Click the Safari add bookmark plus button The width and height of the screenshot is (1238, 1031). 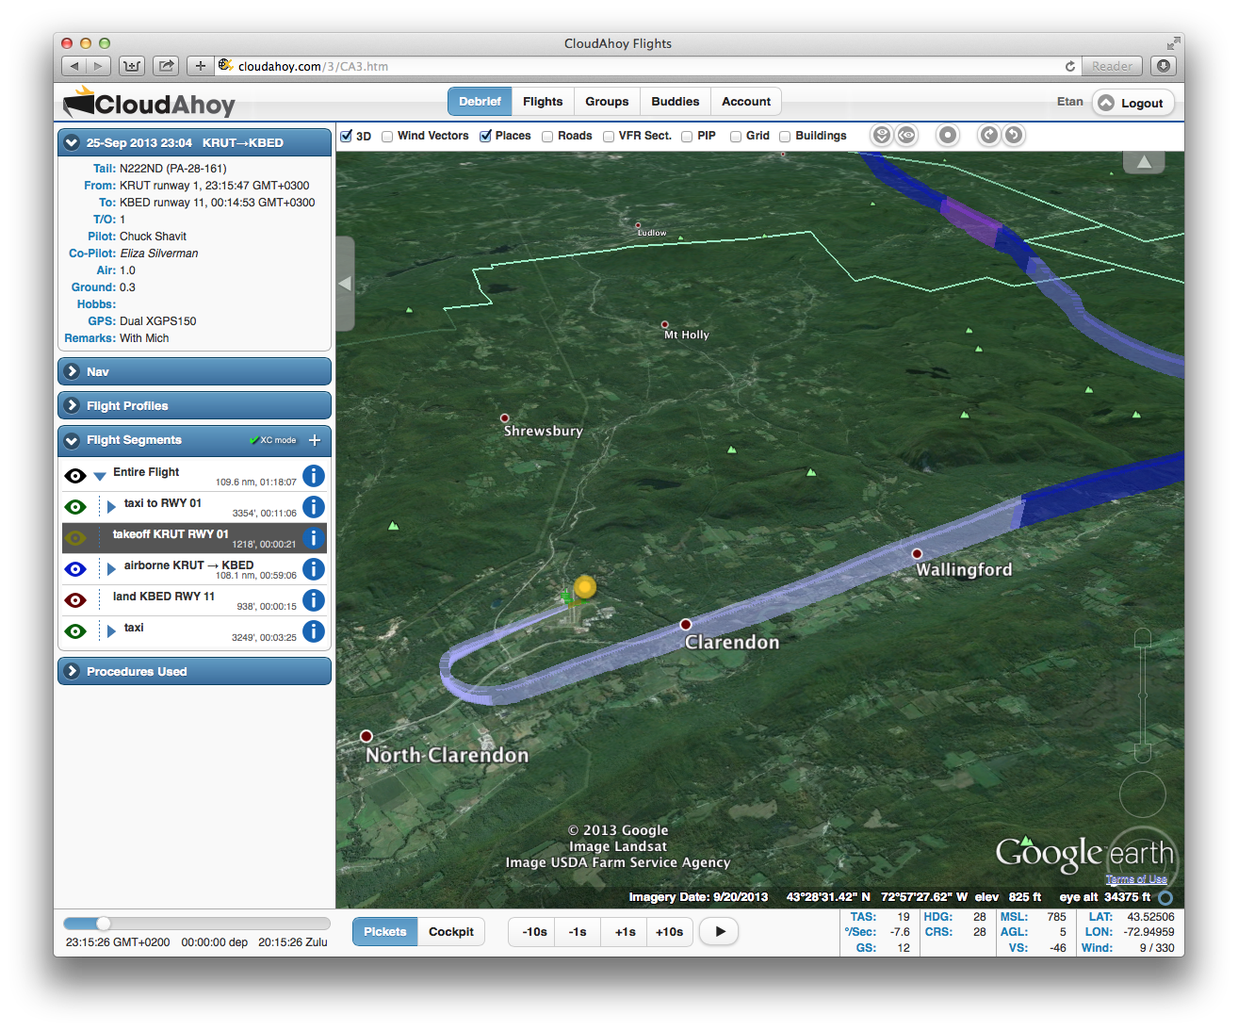[200, 66]
